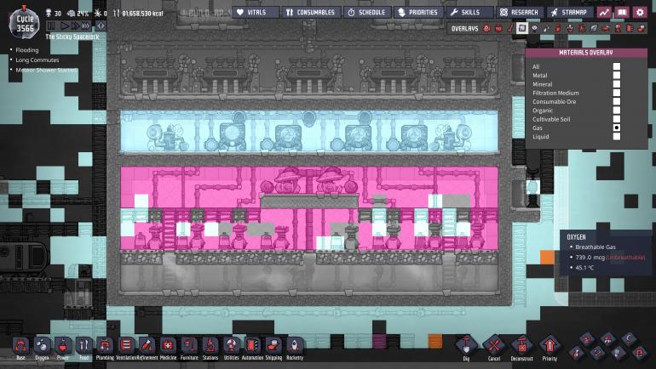Open the Ventilation build category
656x369 pixels.
point(126,348)
